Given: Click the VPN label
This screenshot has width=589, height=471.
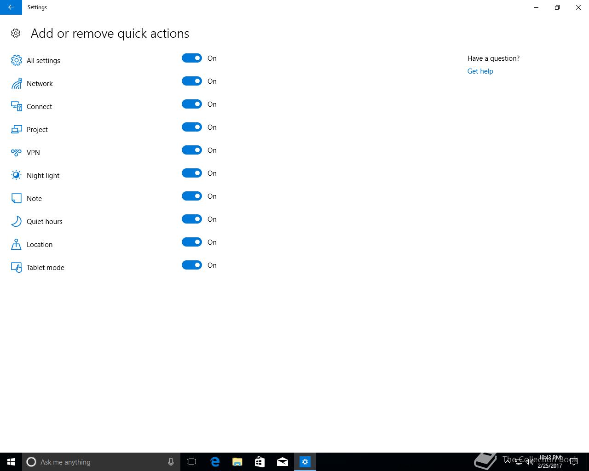Looking at the screenshot, I should click(33, 153).
